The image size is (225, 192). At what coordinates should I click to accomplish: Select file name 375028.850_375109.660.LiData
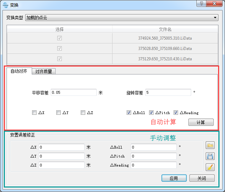point(165,48)
